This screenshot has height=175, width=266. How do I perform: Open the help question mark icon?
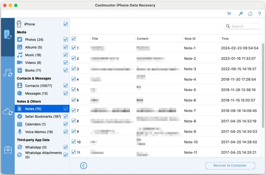coord(259,14)
